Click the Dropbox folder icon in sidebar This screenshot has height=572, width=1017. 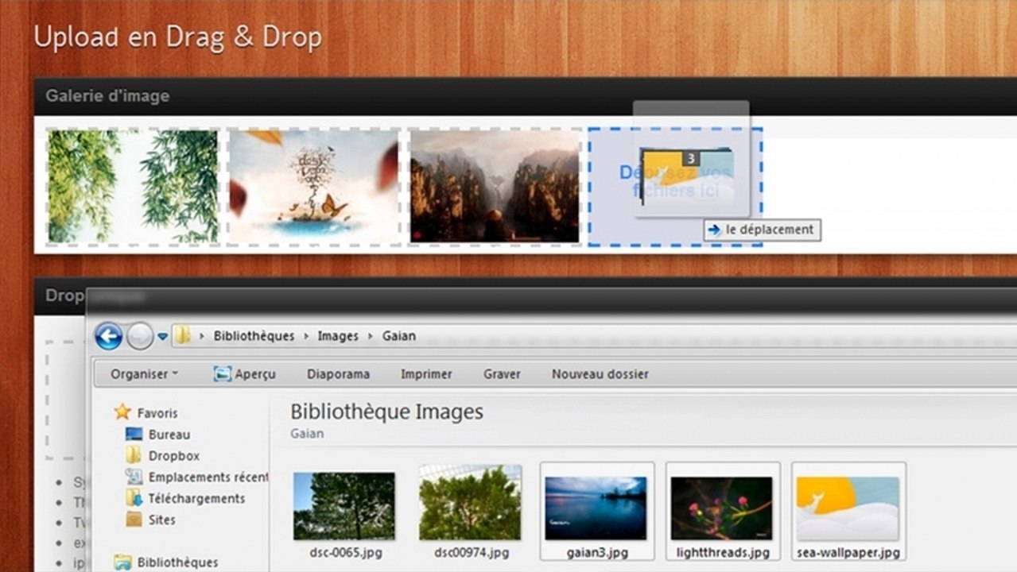coord(134,456)
